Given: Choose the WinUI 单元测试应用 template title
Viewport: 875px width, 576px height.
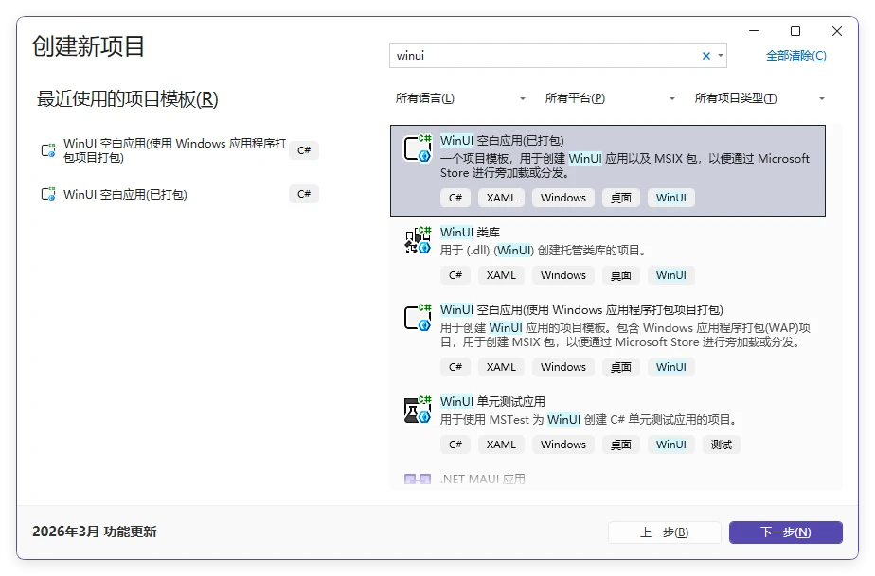Looking at the screenshot, I should point(492,401).
